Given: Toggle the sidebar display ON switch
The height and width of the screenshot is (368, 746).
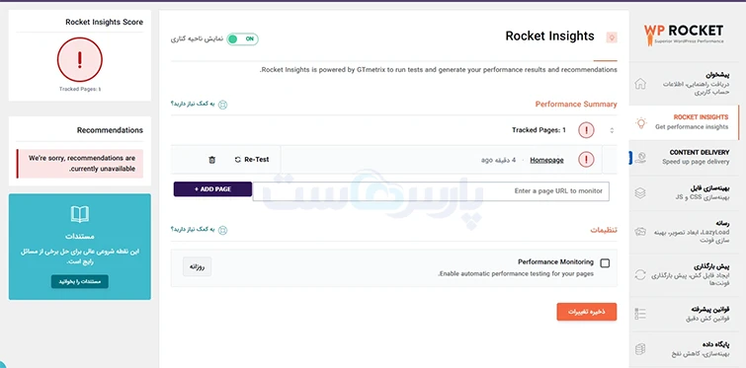Looking at the screenshot, I should [x=243, y=38].
